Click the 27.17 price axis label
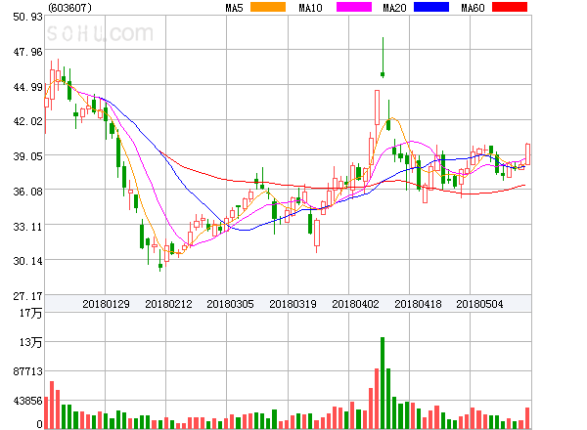 [x=27, y=296]
